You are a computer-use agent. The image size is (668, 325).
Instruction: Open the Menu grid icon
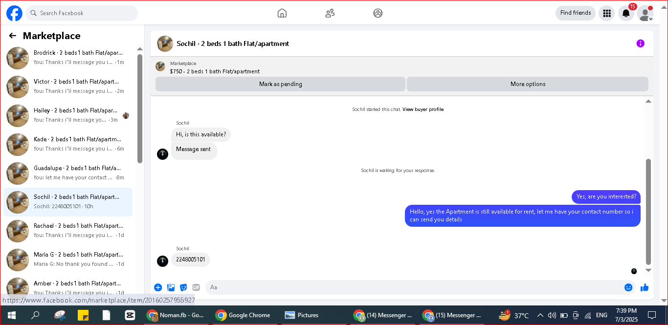607,13
